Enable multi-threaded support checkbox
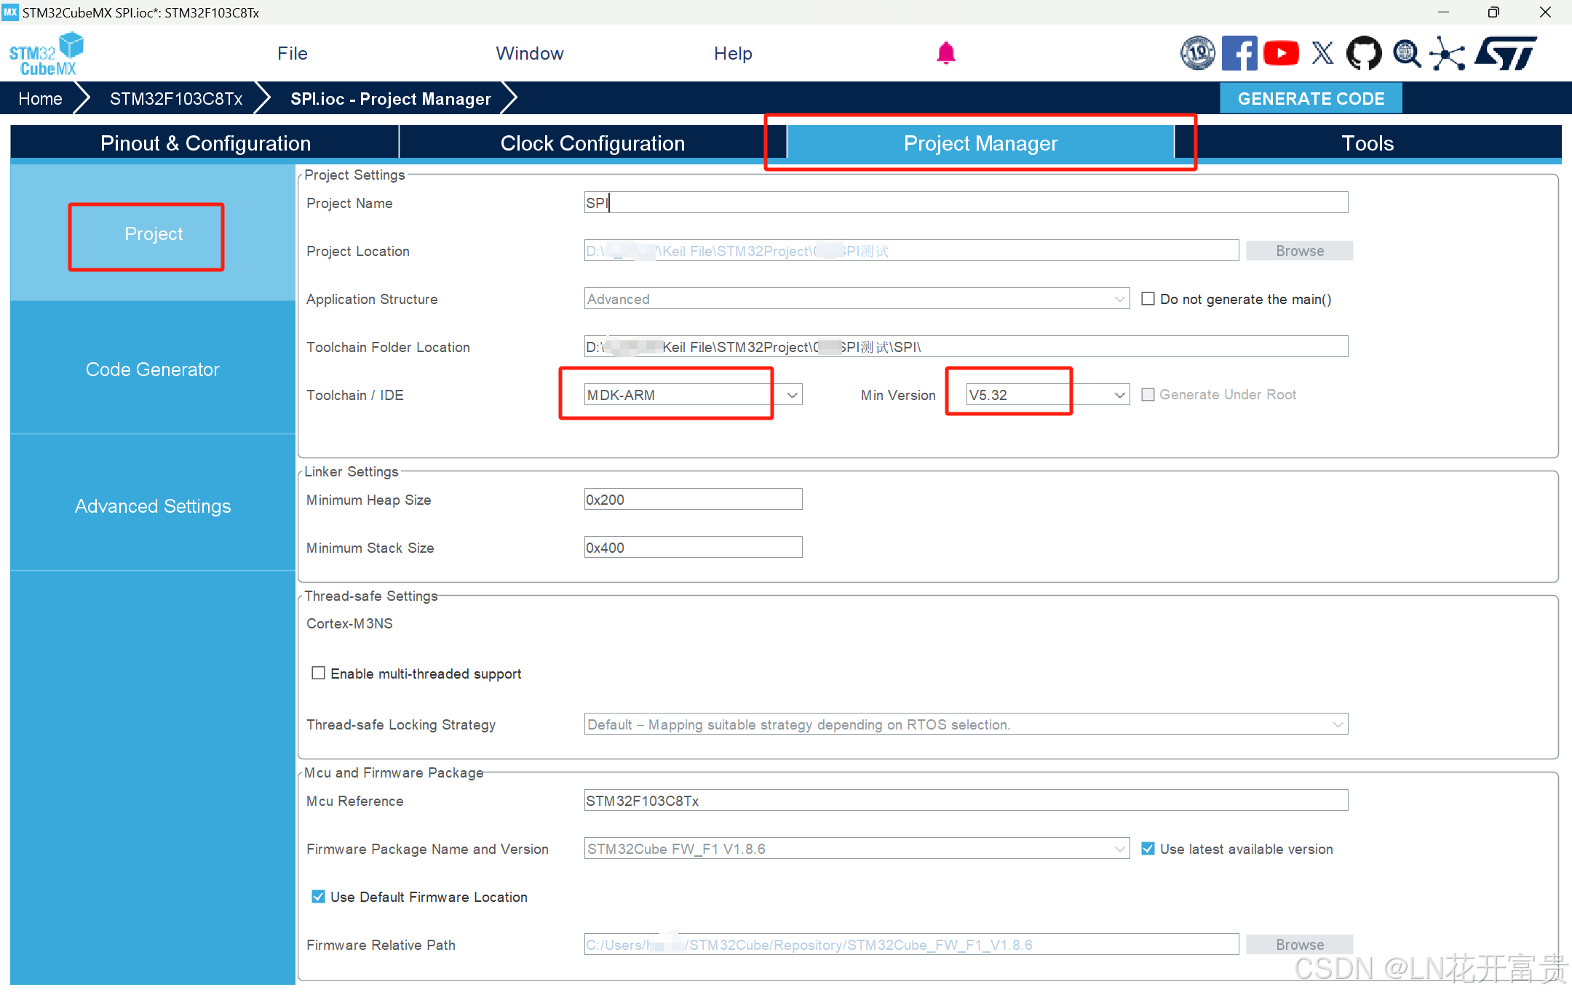 click(x=318, y=673)
